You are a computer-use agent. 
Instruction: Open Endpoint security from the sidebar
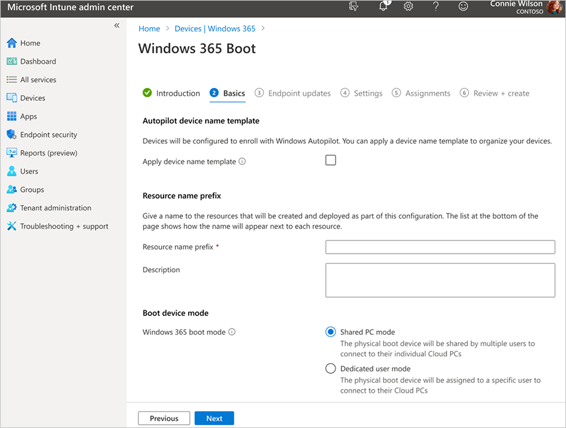pyautogui.click(x=48, y=134)
